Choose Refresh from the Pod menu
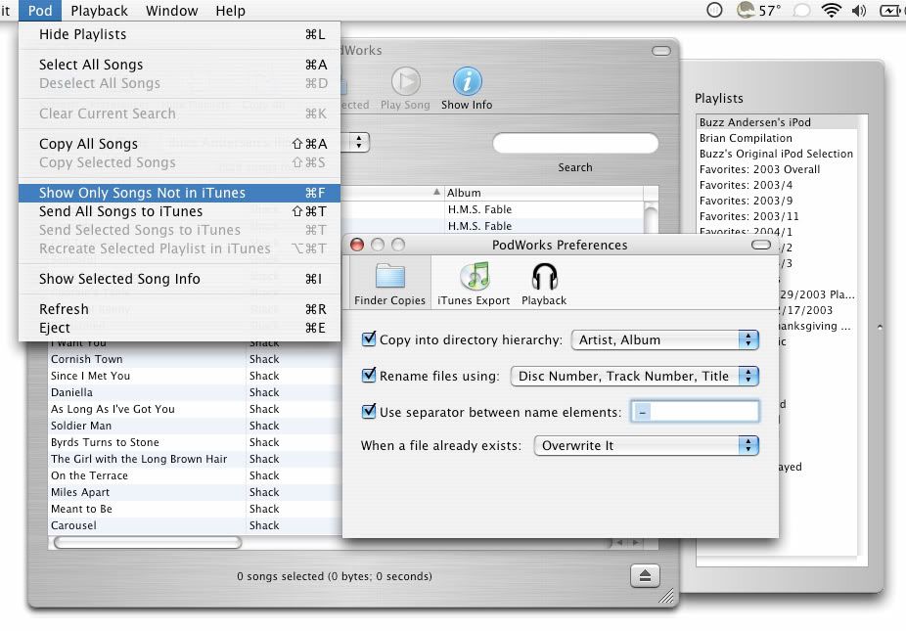The image size is (906, 631). click(x=179, y=308)
